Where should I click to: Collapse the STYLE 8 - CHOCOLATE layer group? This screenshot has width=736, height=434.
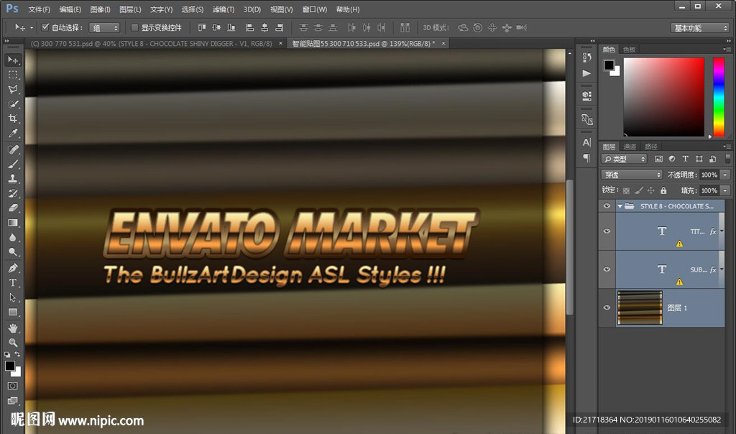(x=620, y=206)
